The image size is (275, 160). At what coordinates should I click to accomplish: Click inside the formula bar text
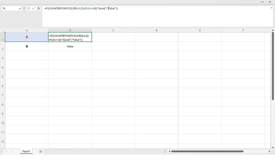tap(81, 9)
